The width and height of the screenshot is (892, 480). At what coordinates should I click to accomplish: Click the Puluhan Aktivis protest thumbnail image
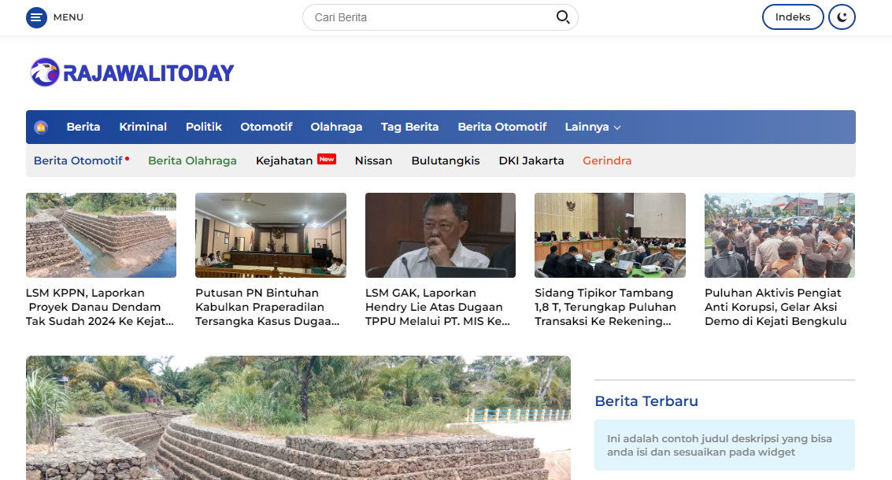pyautogui.click(x=779, y=235)
